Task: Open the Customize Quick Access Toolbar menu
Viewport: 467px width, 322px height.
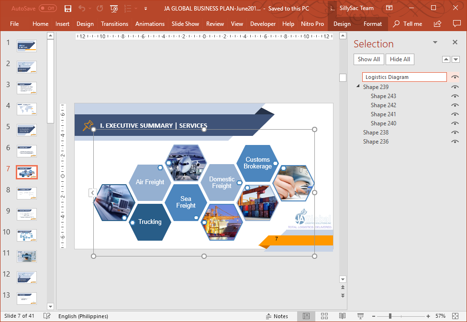Action: pos(145,8)
